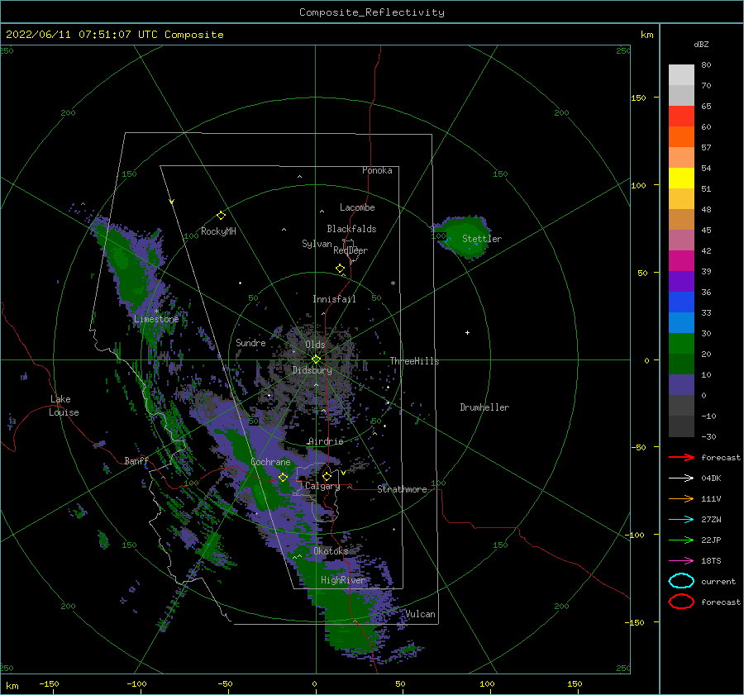Click the Limestone label
The width and height of the screenshot is (744, 695).
coord(156,319)
